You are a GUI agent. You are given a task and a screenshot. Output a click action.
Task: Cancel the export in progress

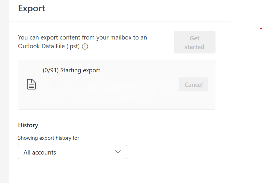coord(193,85)
